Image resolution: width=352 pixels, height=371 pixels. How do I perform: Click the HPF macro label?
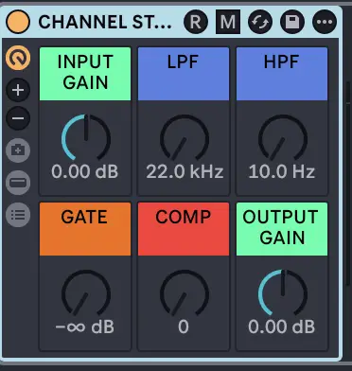point(282,74)
